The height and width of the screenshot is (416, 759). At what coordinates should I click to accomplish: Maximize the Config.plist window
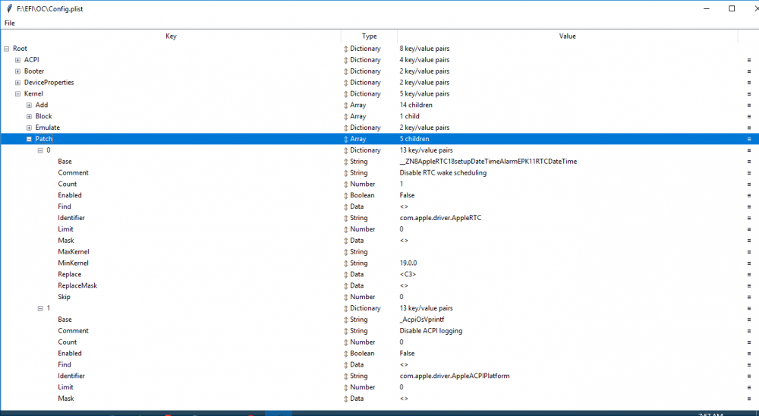pyautogui.click(x=732, y=8)
